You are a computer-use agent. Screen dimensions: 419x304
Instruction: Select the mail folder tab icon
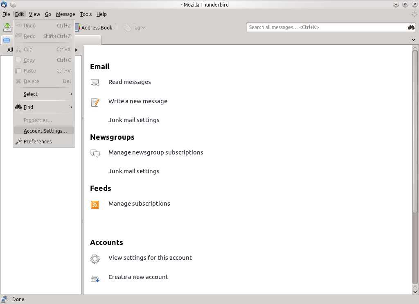(x=7, y=41)
